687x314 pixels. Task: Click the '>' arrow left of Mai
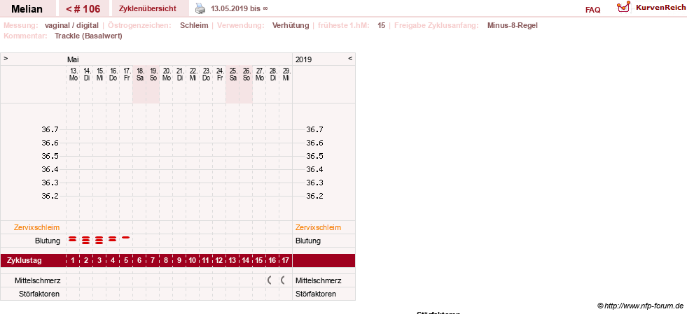[x=6, y=58]
